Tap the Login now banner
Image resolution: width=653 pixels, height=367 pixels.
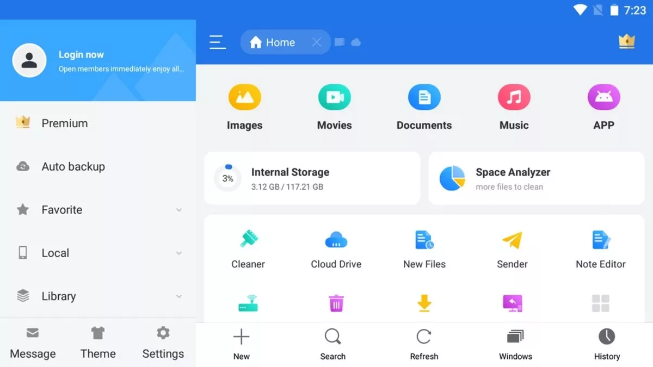tap(98, 60)
